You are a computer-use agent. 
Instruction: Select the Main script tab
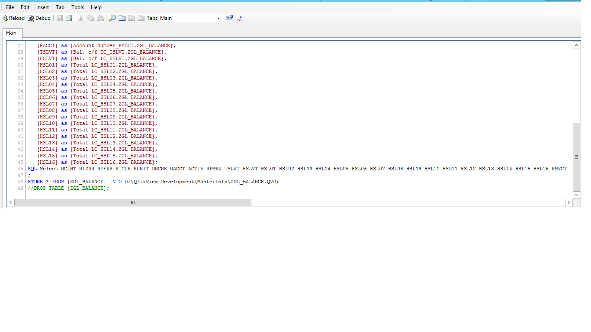pos(12,33)
